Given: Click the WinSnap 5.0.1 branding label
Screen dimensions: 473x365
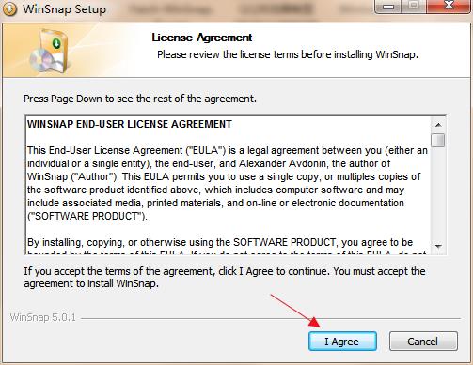Looking at the screenshot, I should click(x=43, y=317).
